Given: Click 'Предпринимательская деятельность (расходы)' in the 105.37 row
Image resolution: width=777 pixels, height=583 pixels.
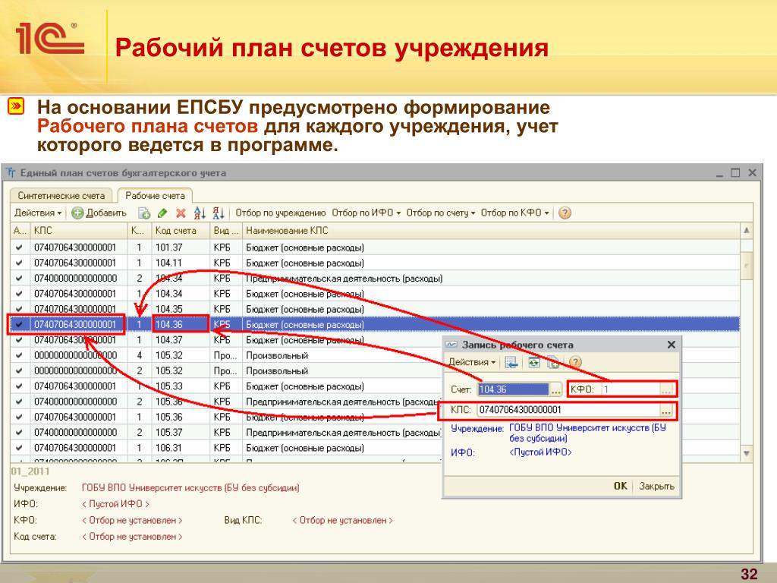Looking at the screenshot, I should (344, 432).
